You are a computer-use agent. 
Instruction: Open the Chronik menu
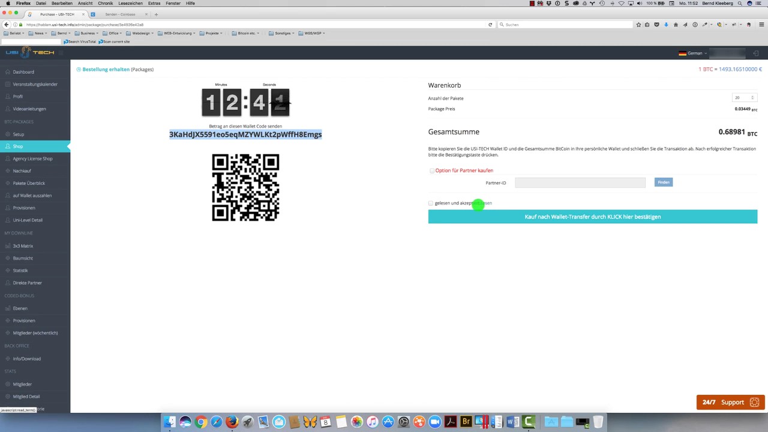[x=106, y=4]
